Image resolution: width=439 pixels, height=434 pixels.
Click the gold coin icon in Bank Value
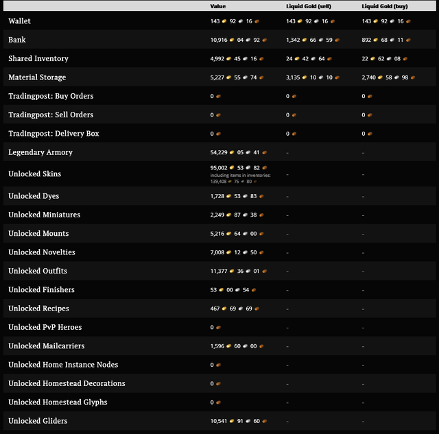[x=232, y=40]
